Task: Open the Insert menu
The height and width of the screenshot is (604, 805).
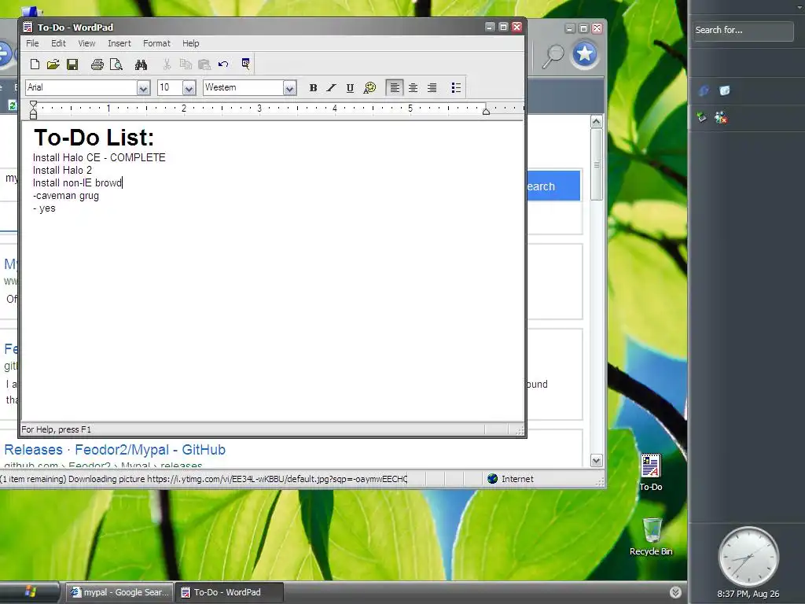Action: pos(119,43)
